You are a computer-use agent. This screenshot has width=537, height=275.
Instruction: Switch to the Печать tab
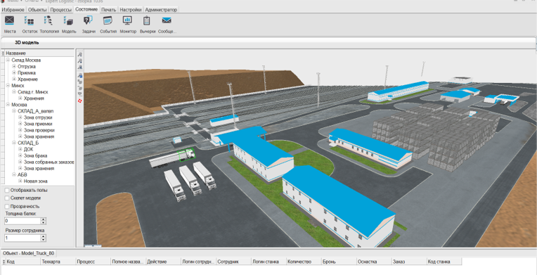pyautogui.click(x=108, y=10)
